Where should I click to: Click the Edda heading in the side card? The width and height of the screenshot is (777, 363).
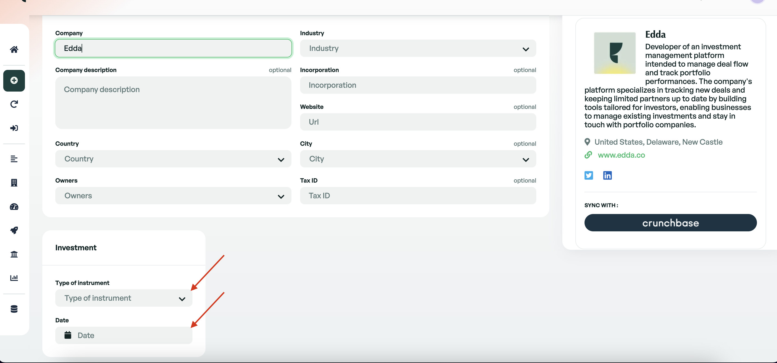[x=655, y=34]
